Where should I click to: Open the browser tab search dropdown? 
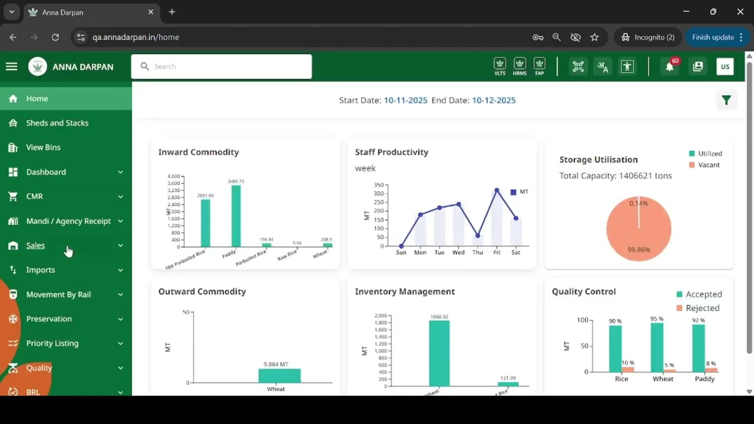point(11,12)
